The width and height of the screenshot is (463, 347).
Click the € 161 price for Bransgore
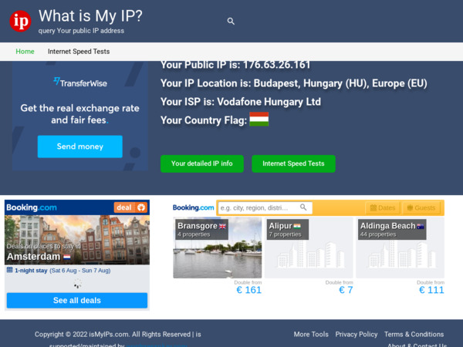[249, 290]
